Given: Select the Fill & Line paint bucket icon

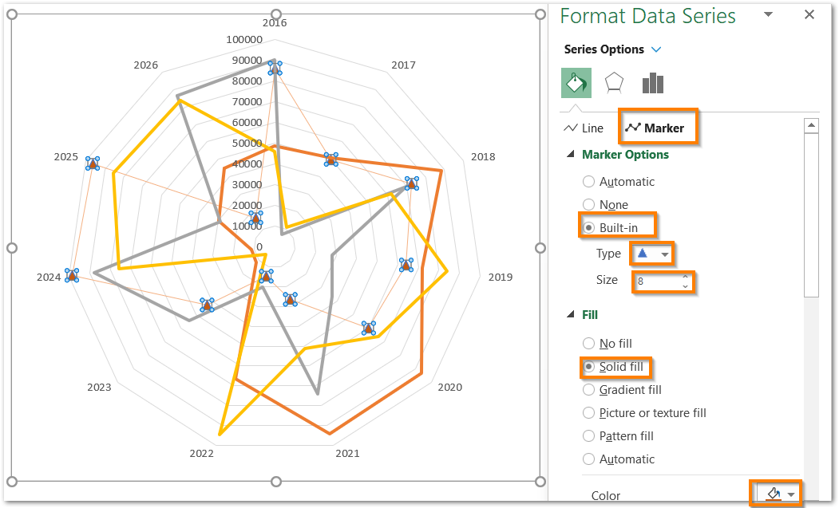Looking at the screenshot, I should point(576,82).
